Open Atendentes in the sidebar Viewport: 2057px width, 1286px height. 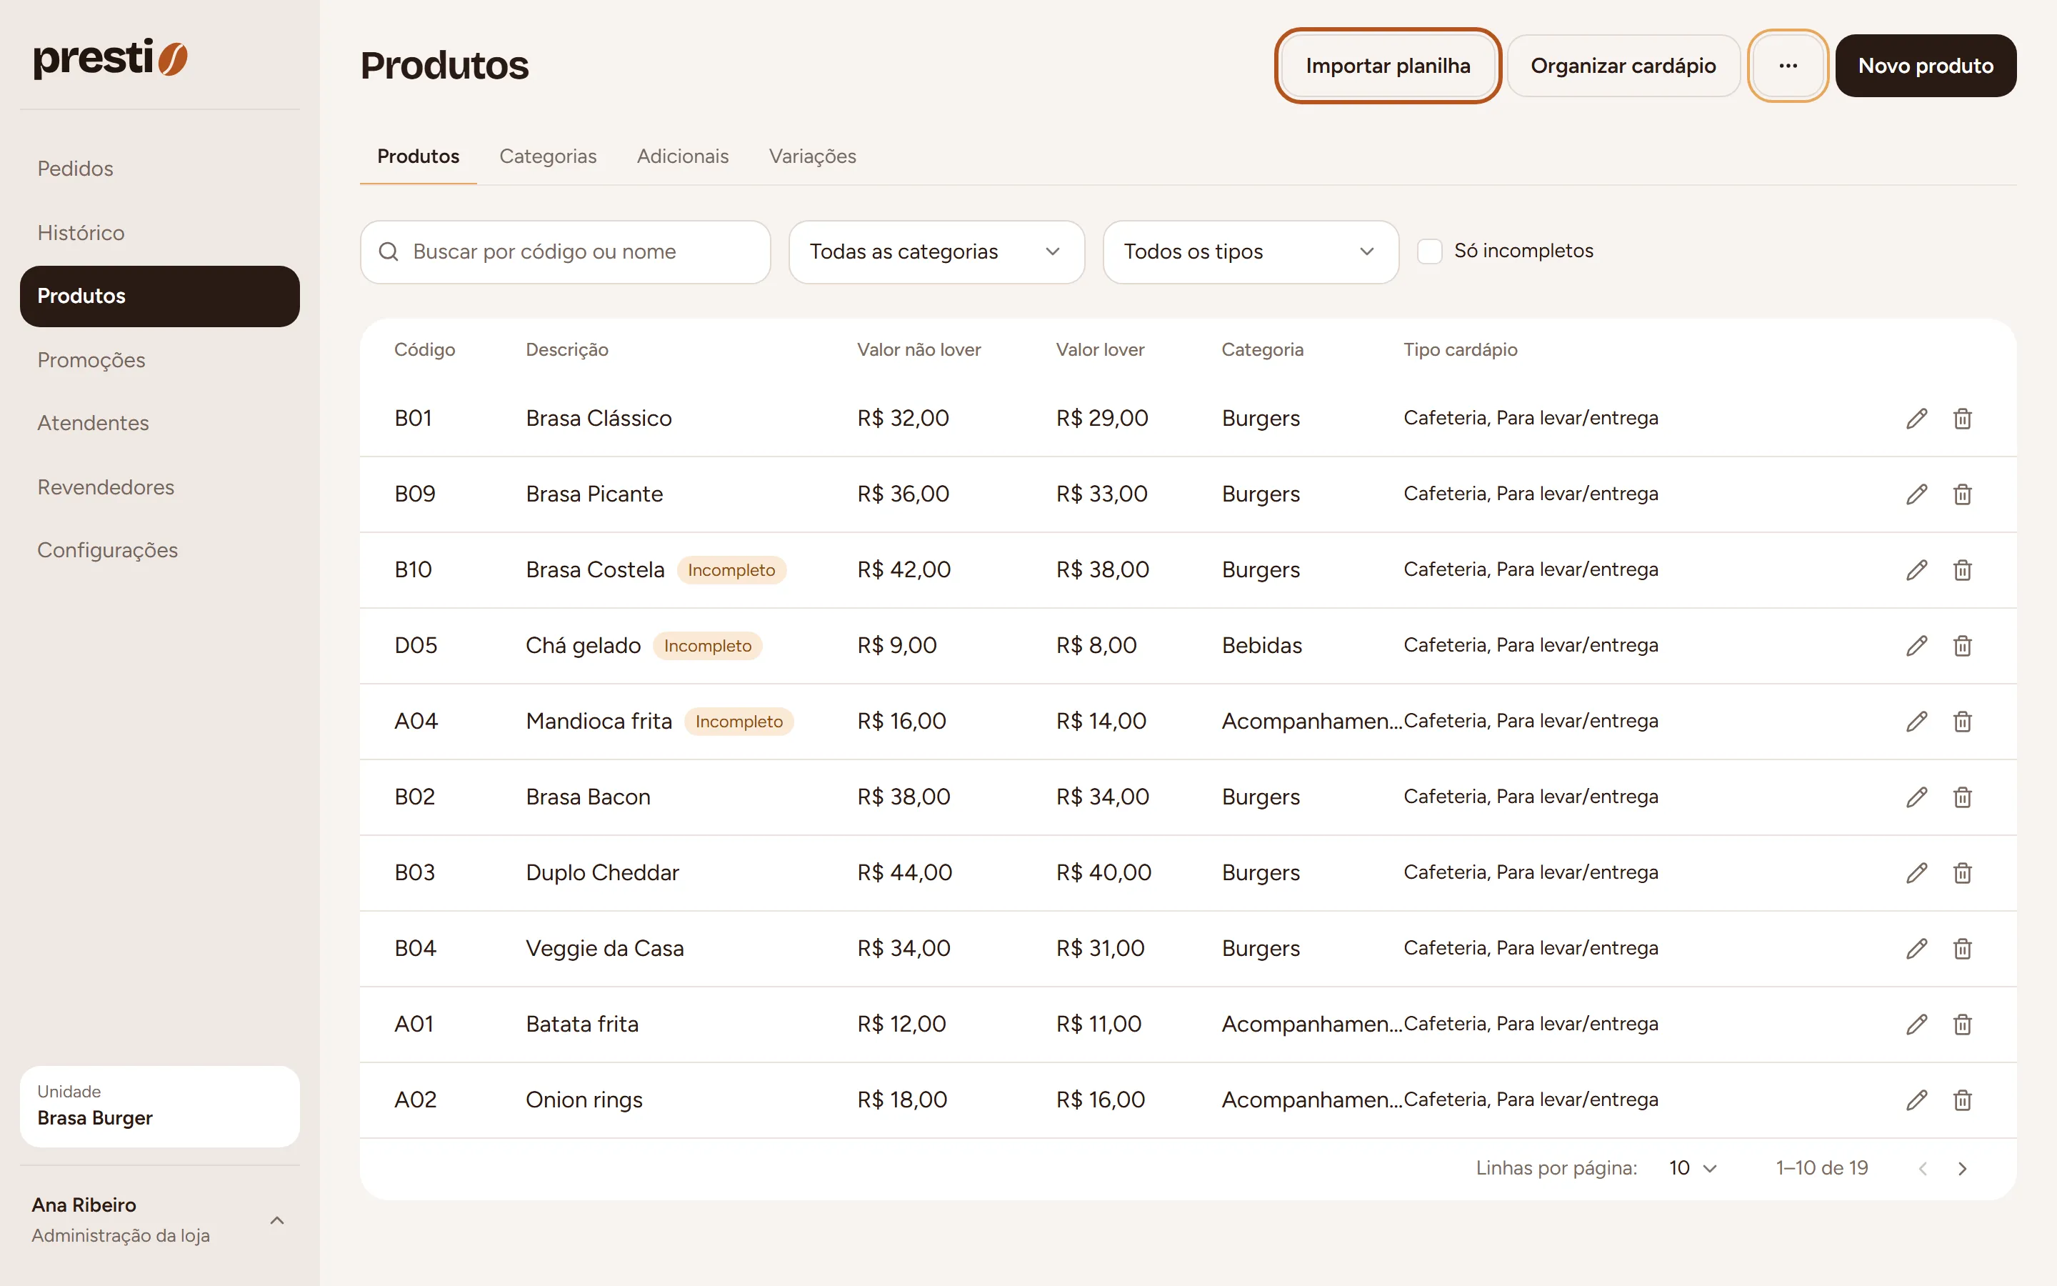[x=160, y=423]
